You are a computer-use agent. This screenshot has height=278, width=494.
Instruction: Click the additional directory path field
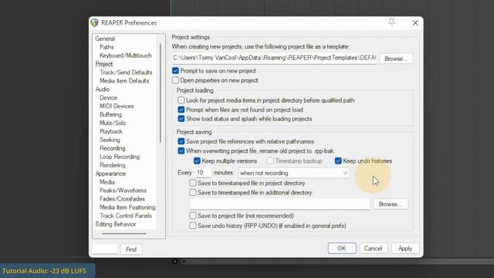[279, 204]
